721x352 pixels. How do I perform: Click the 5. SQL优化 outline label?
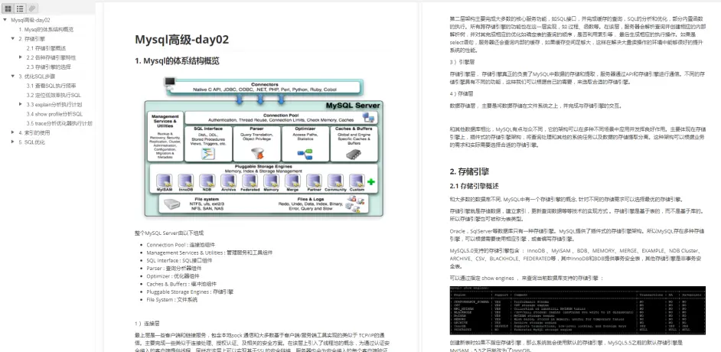(31, 142)
